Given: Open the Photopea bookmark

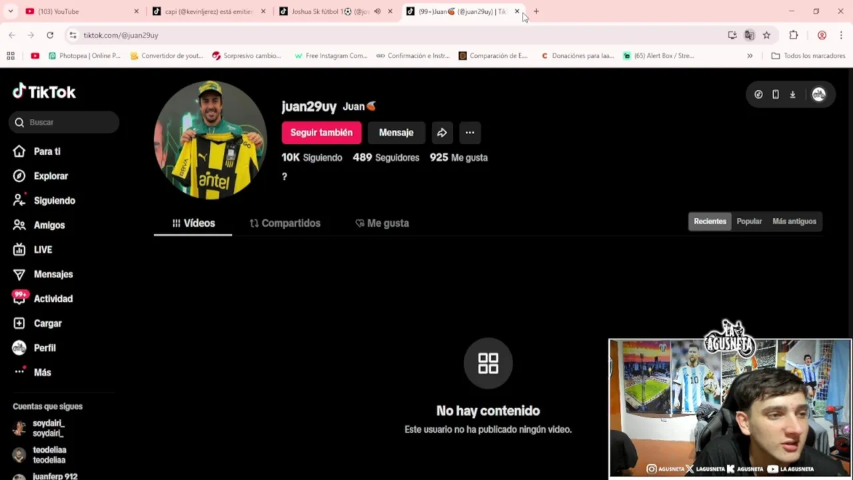Looking at the screenshot, I should click(x=85, y=56).
